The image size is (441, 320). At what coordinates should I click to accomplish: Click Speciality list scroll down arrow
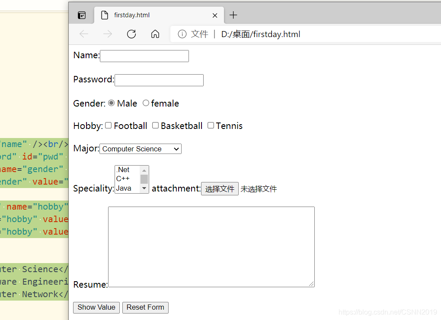[144, 188]
